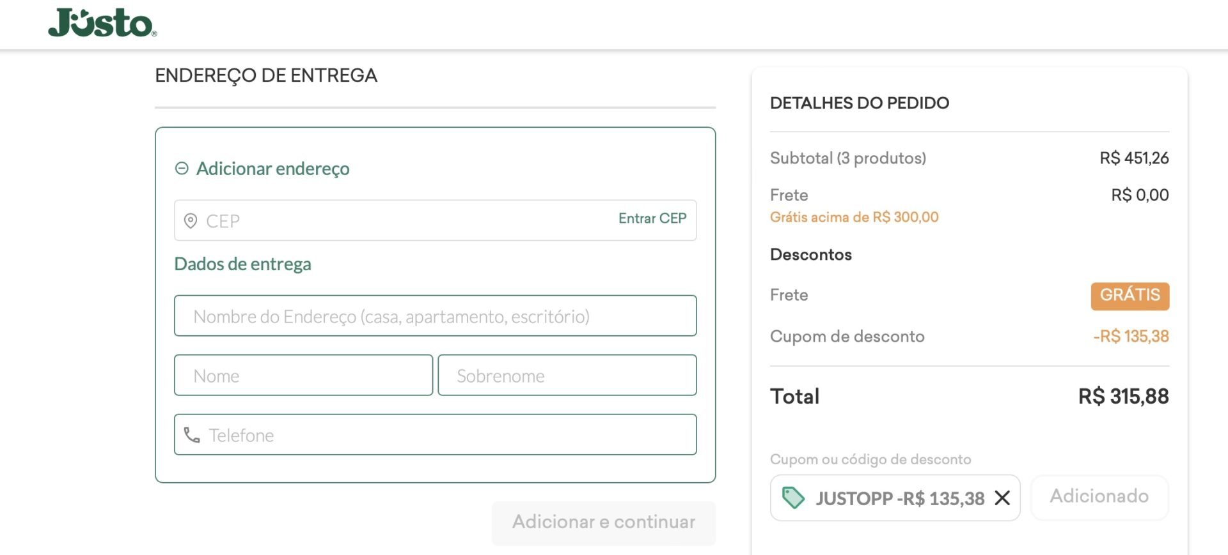Click the Entrar CEP link
This screenshot has height=555, width=1228.
pos(652,218)
